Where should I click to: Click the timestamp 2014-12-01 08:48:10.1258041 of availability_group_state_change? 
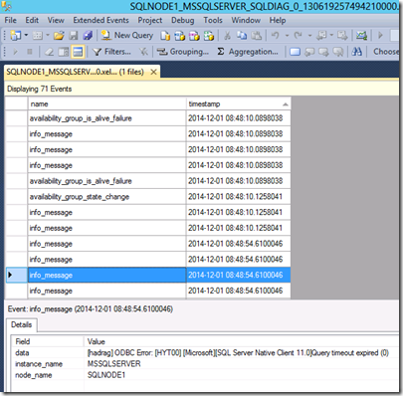coord(235,197)
